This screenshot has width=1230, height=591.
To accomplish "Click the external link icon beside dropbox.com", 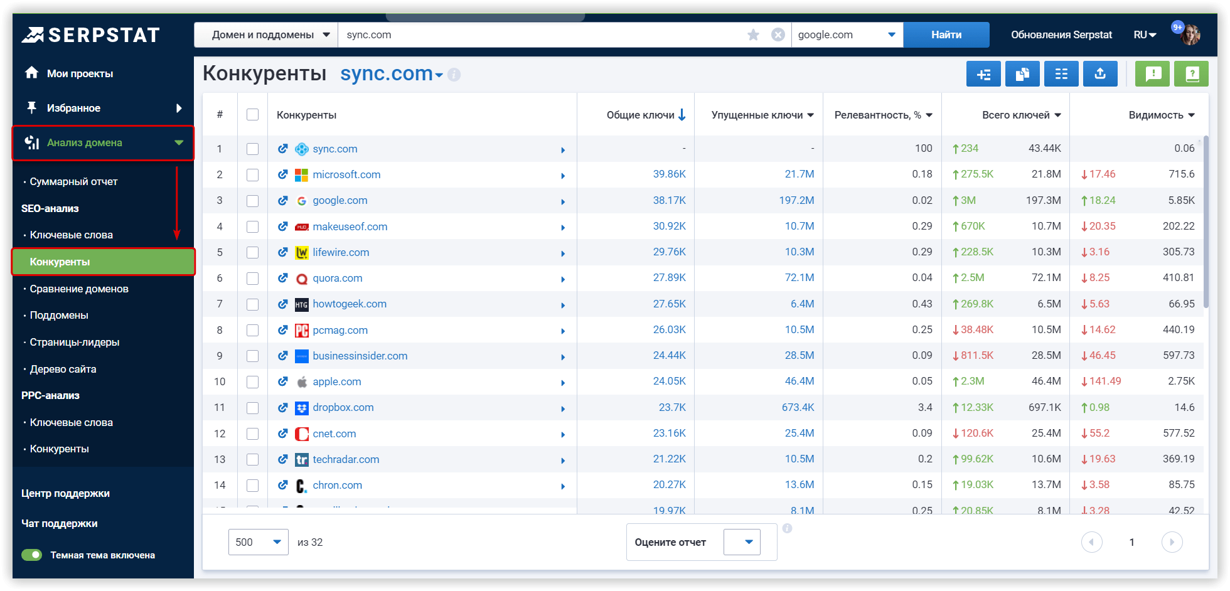I will coord(283,407).
